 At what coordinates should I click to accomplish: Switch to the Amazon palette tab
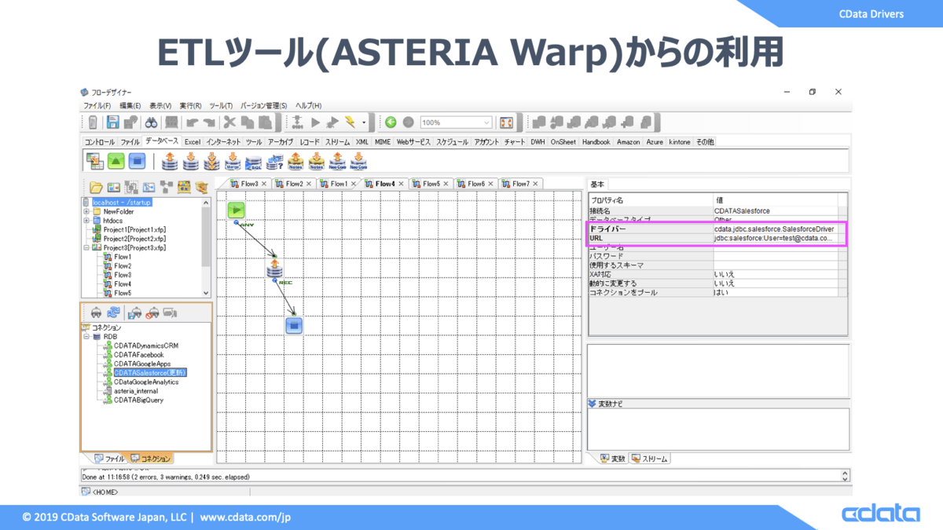click(628, 142)
